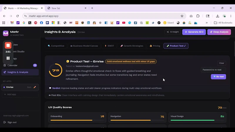235x132 pixels.
Task: Click the Calendar badge showing 12
Action: [x=35, y=65]
